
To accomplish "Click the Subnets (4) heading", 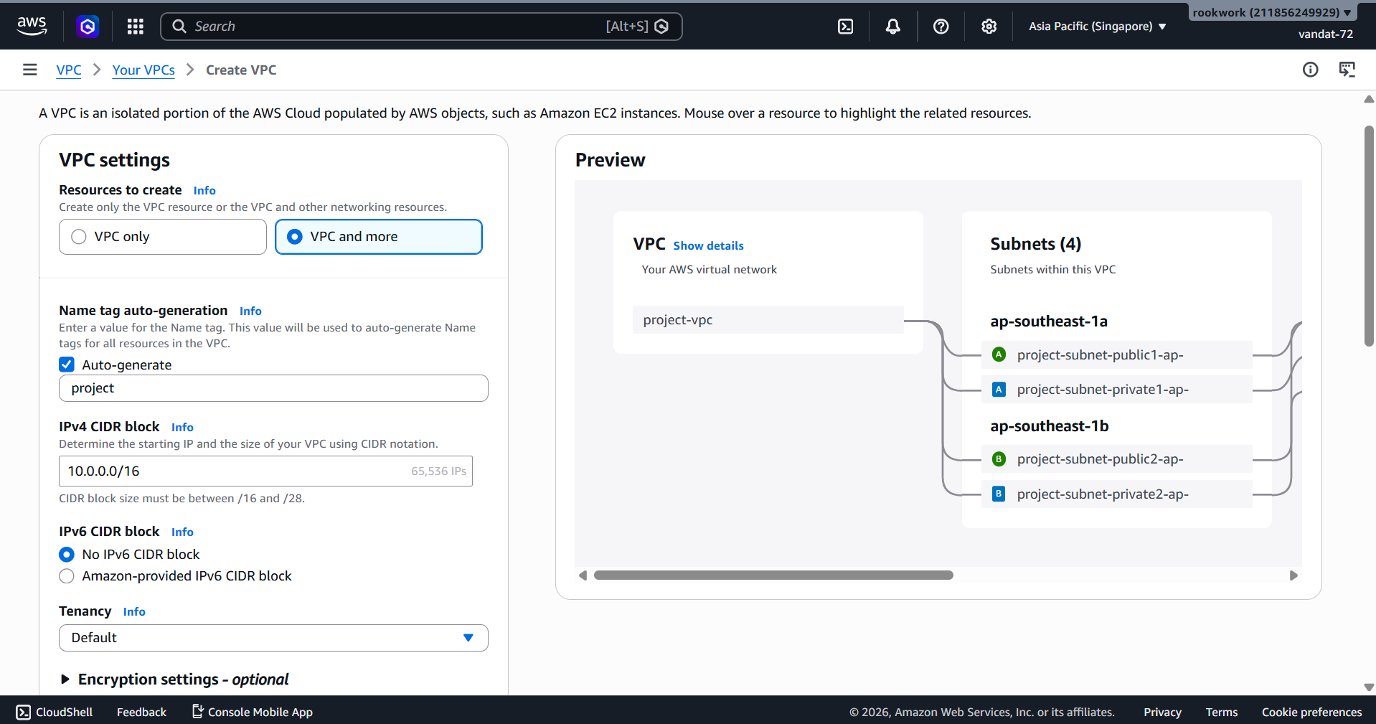I will click(x=1036, y=244).
